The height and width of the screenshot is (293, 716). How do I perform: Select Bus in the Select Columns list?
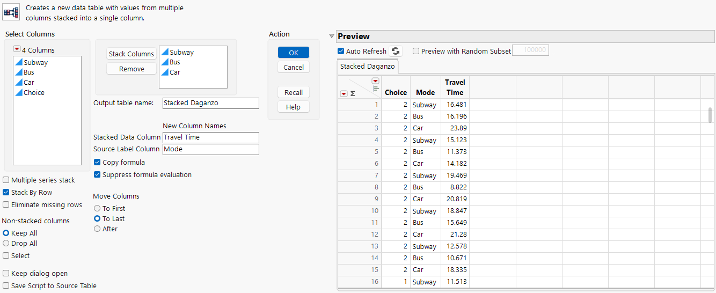click(x=25, y=72)
